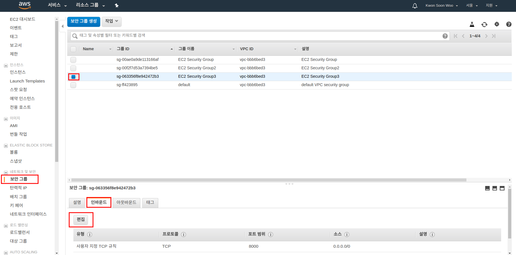Select default group sg-ff423895 checkbox
This screenshot has height=255, width=516.
click(x=73, y=85)
